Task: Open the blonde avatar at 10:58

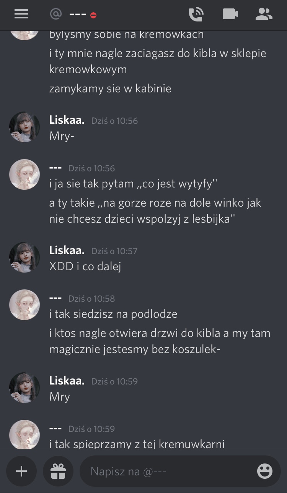Action: 24,305
